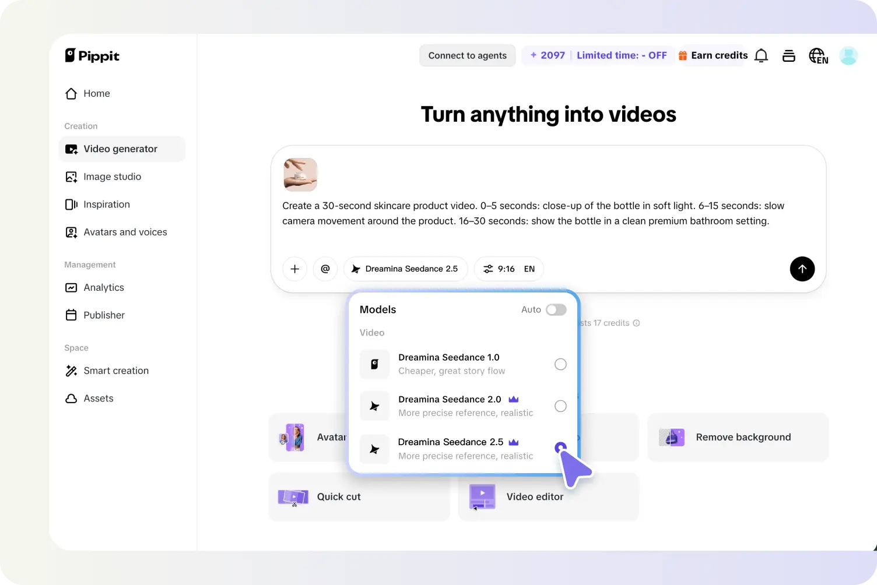Open the Quick cut tool card
Screen dimensions: 877x585
tap(359, 497)
